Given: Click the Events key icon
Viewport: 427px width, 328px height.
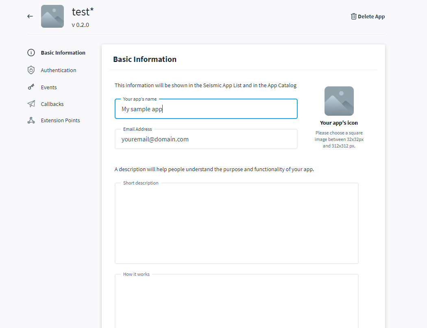Looking at the screenshot, I should pos(31,87).
